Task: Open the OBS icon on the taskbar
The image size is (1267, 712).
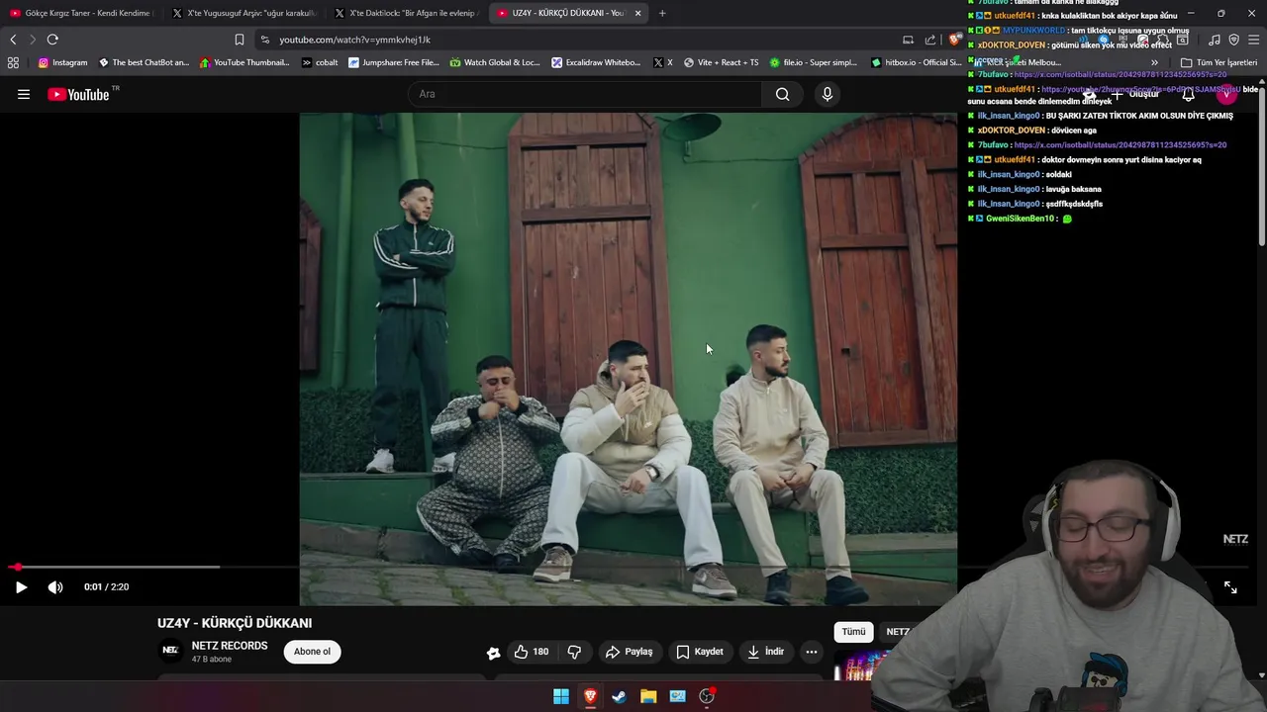Action: (707, 696)
